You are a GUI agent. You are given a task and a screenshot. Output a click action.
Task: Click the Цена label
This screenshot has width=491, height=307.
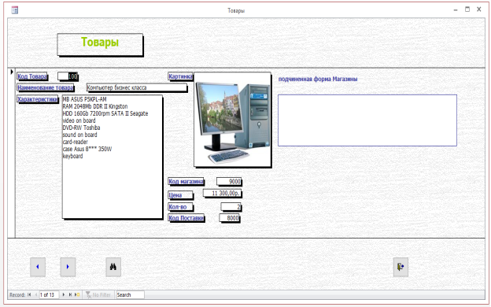coord(180,195)
